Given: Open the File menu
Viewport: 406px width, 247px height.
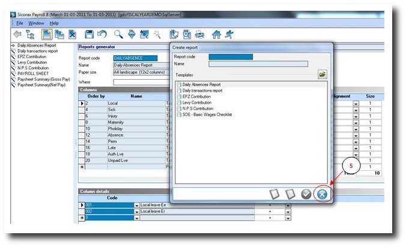Looking at the screenshot, I should pyautogui.click(x=20, y=23).
